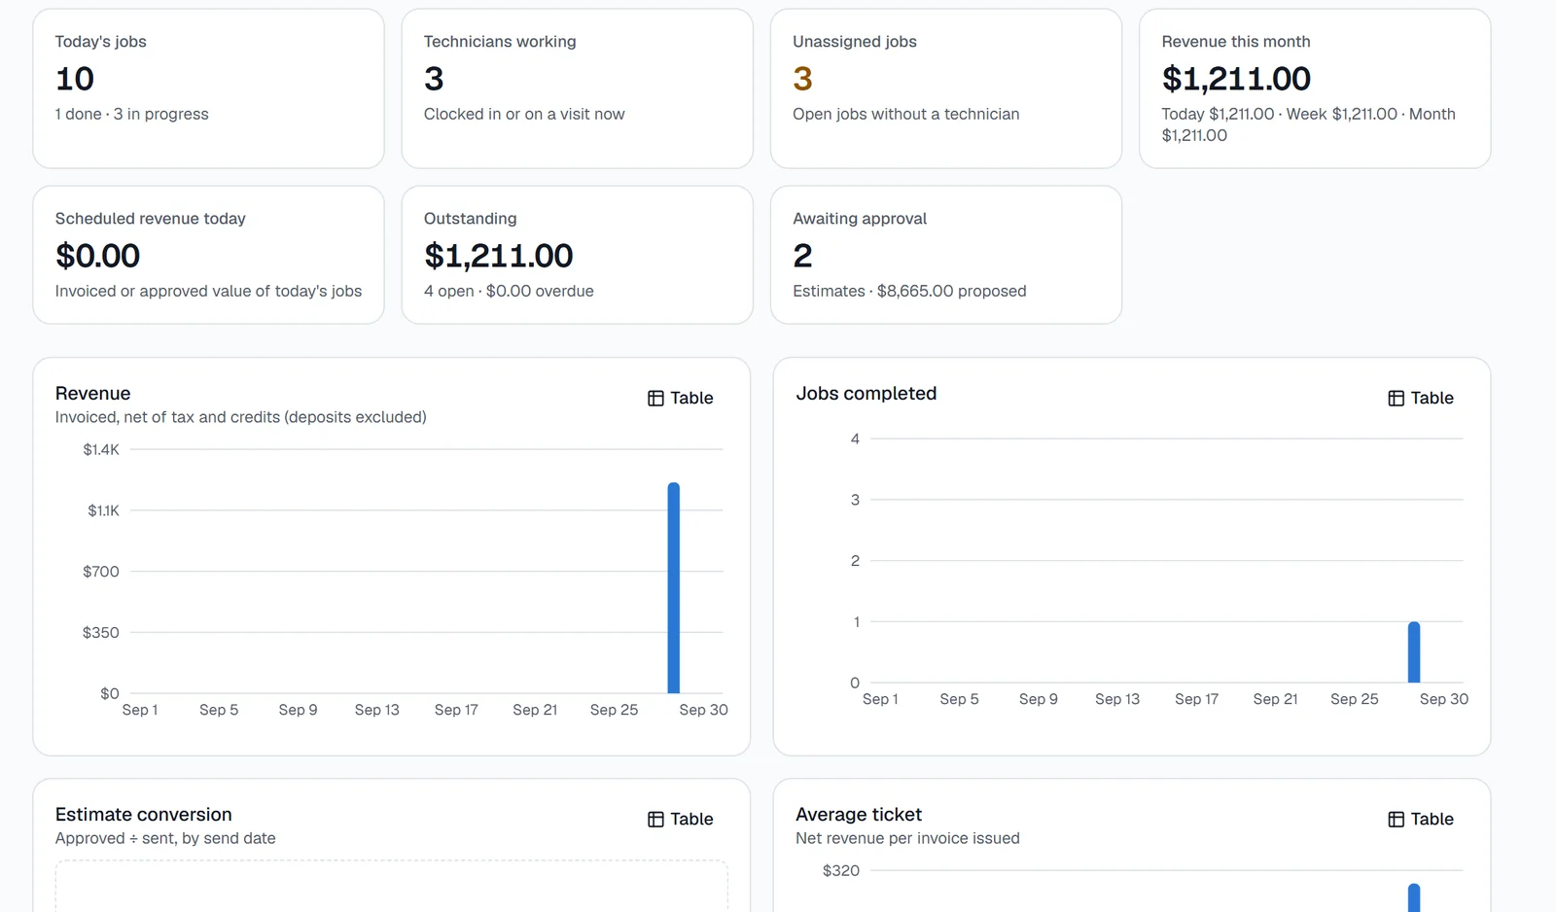
Task: Open the Revenue this month card
Action: coord(1315,88)
